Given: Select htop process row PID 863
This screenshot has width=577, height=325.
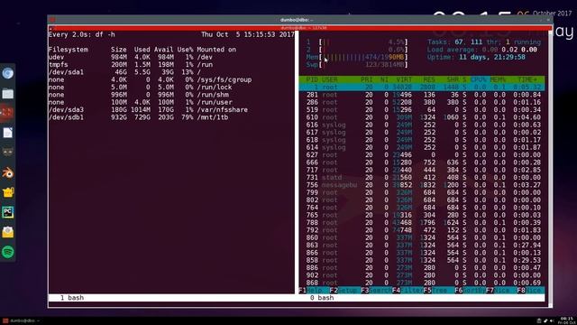Looking at the screenshot, I should click(422, 245).
